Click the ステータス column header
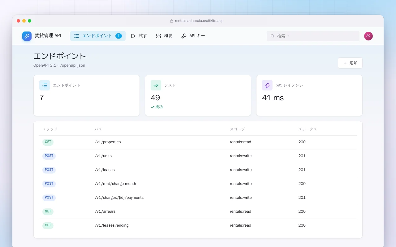Image resolution: width=396 pixels, height=247 pixels. coord(308,129)
